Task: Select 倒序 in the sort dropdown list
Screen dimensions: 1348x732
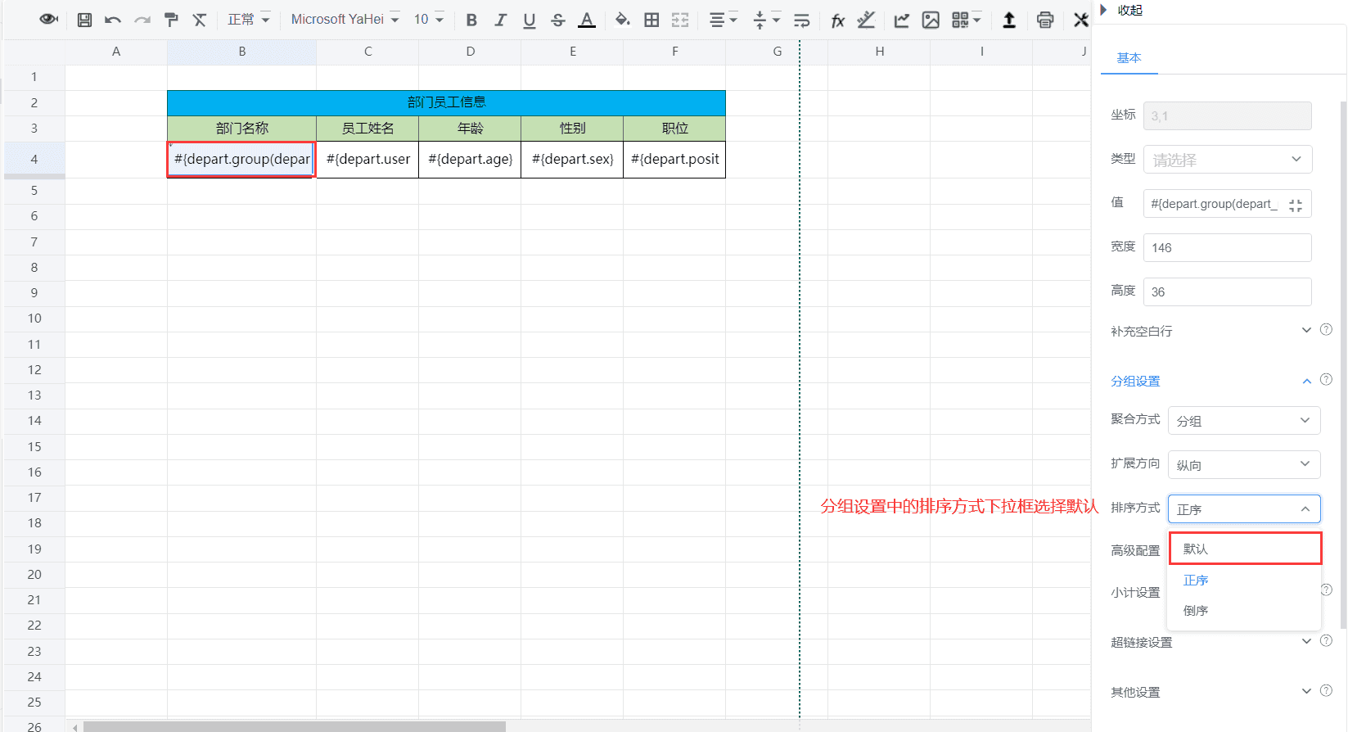Action: [1244, 610]
